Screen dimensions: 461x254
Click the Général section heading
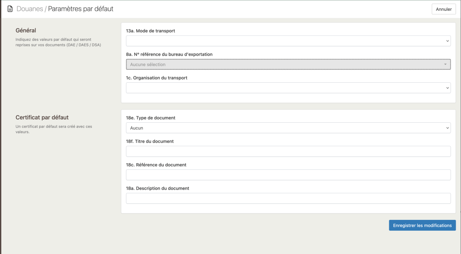click(26, 31)
